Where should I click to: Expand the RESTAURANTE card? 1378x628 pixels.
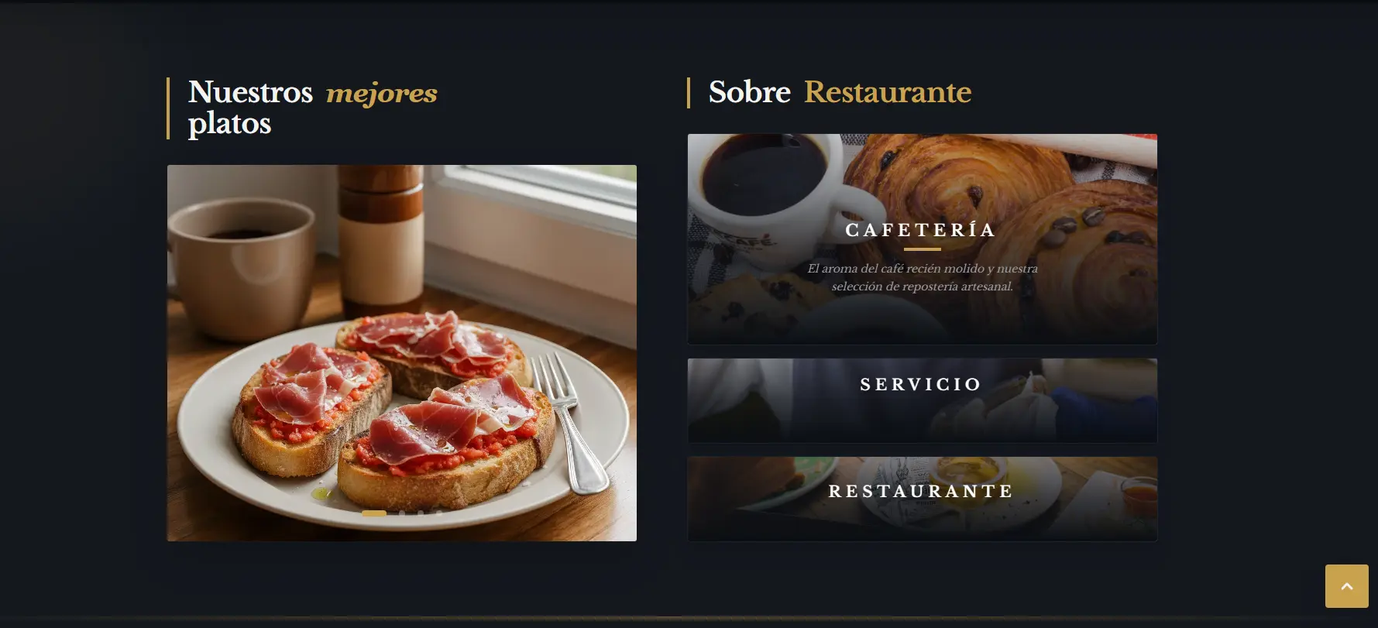[x=923, y=499]
